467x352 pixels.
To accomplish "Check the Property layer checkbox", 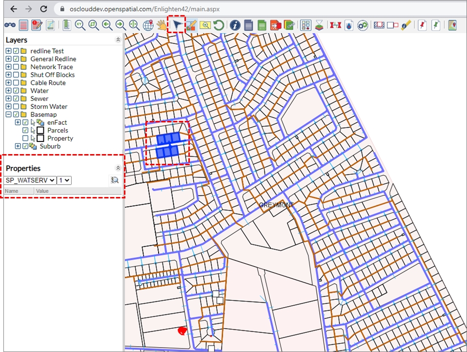I will point(25,138).
